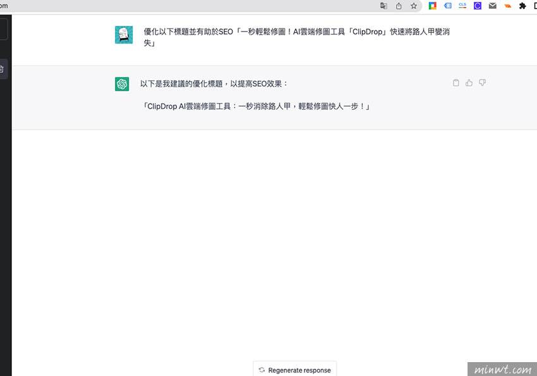Open the Google Translate page icon

[x=383, y=6]
